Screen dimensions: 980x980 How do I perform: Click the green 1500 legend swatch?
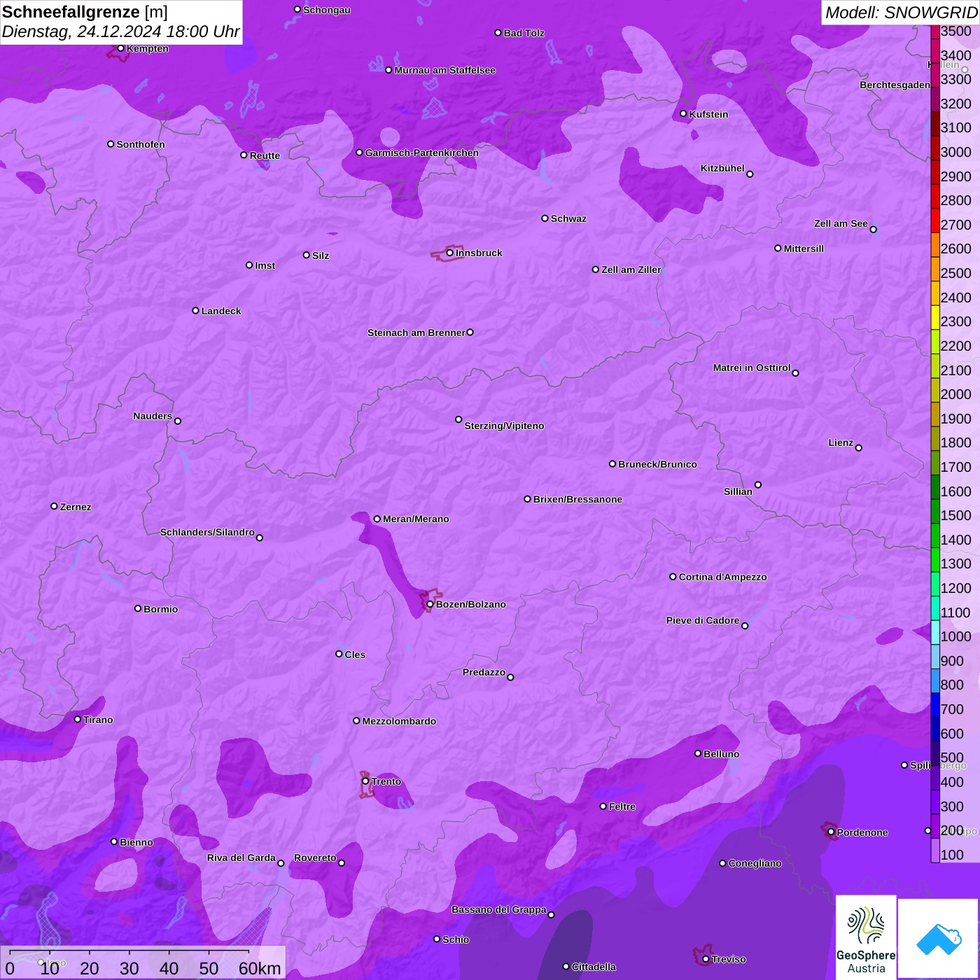[x=935, y=511]
